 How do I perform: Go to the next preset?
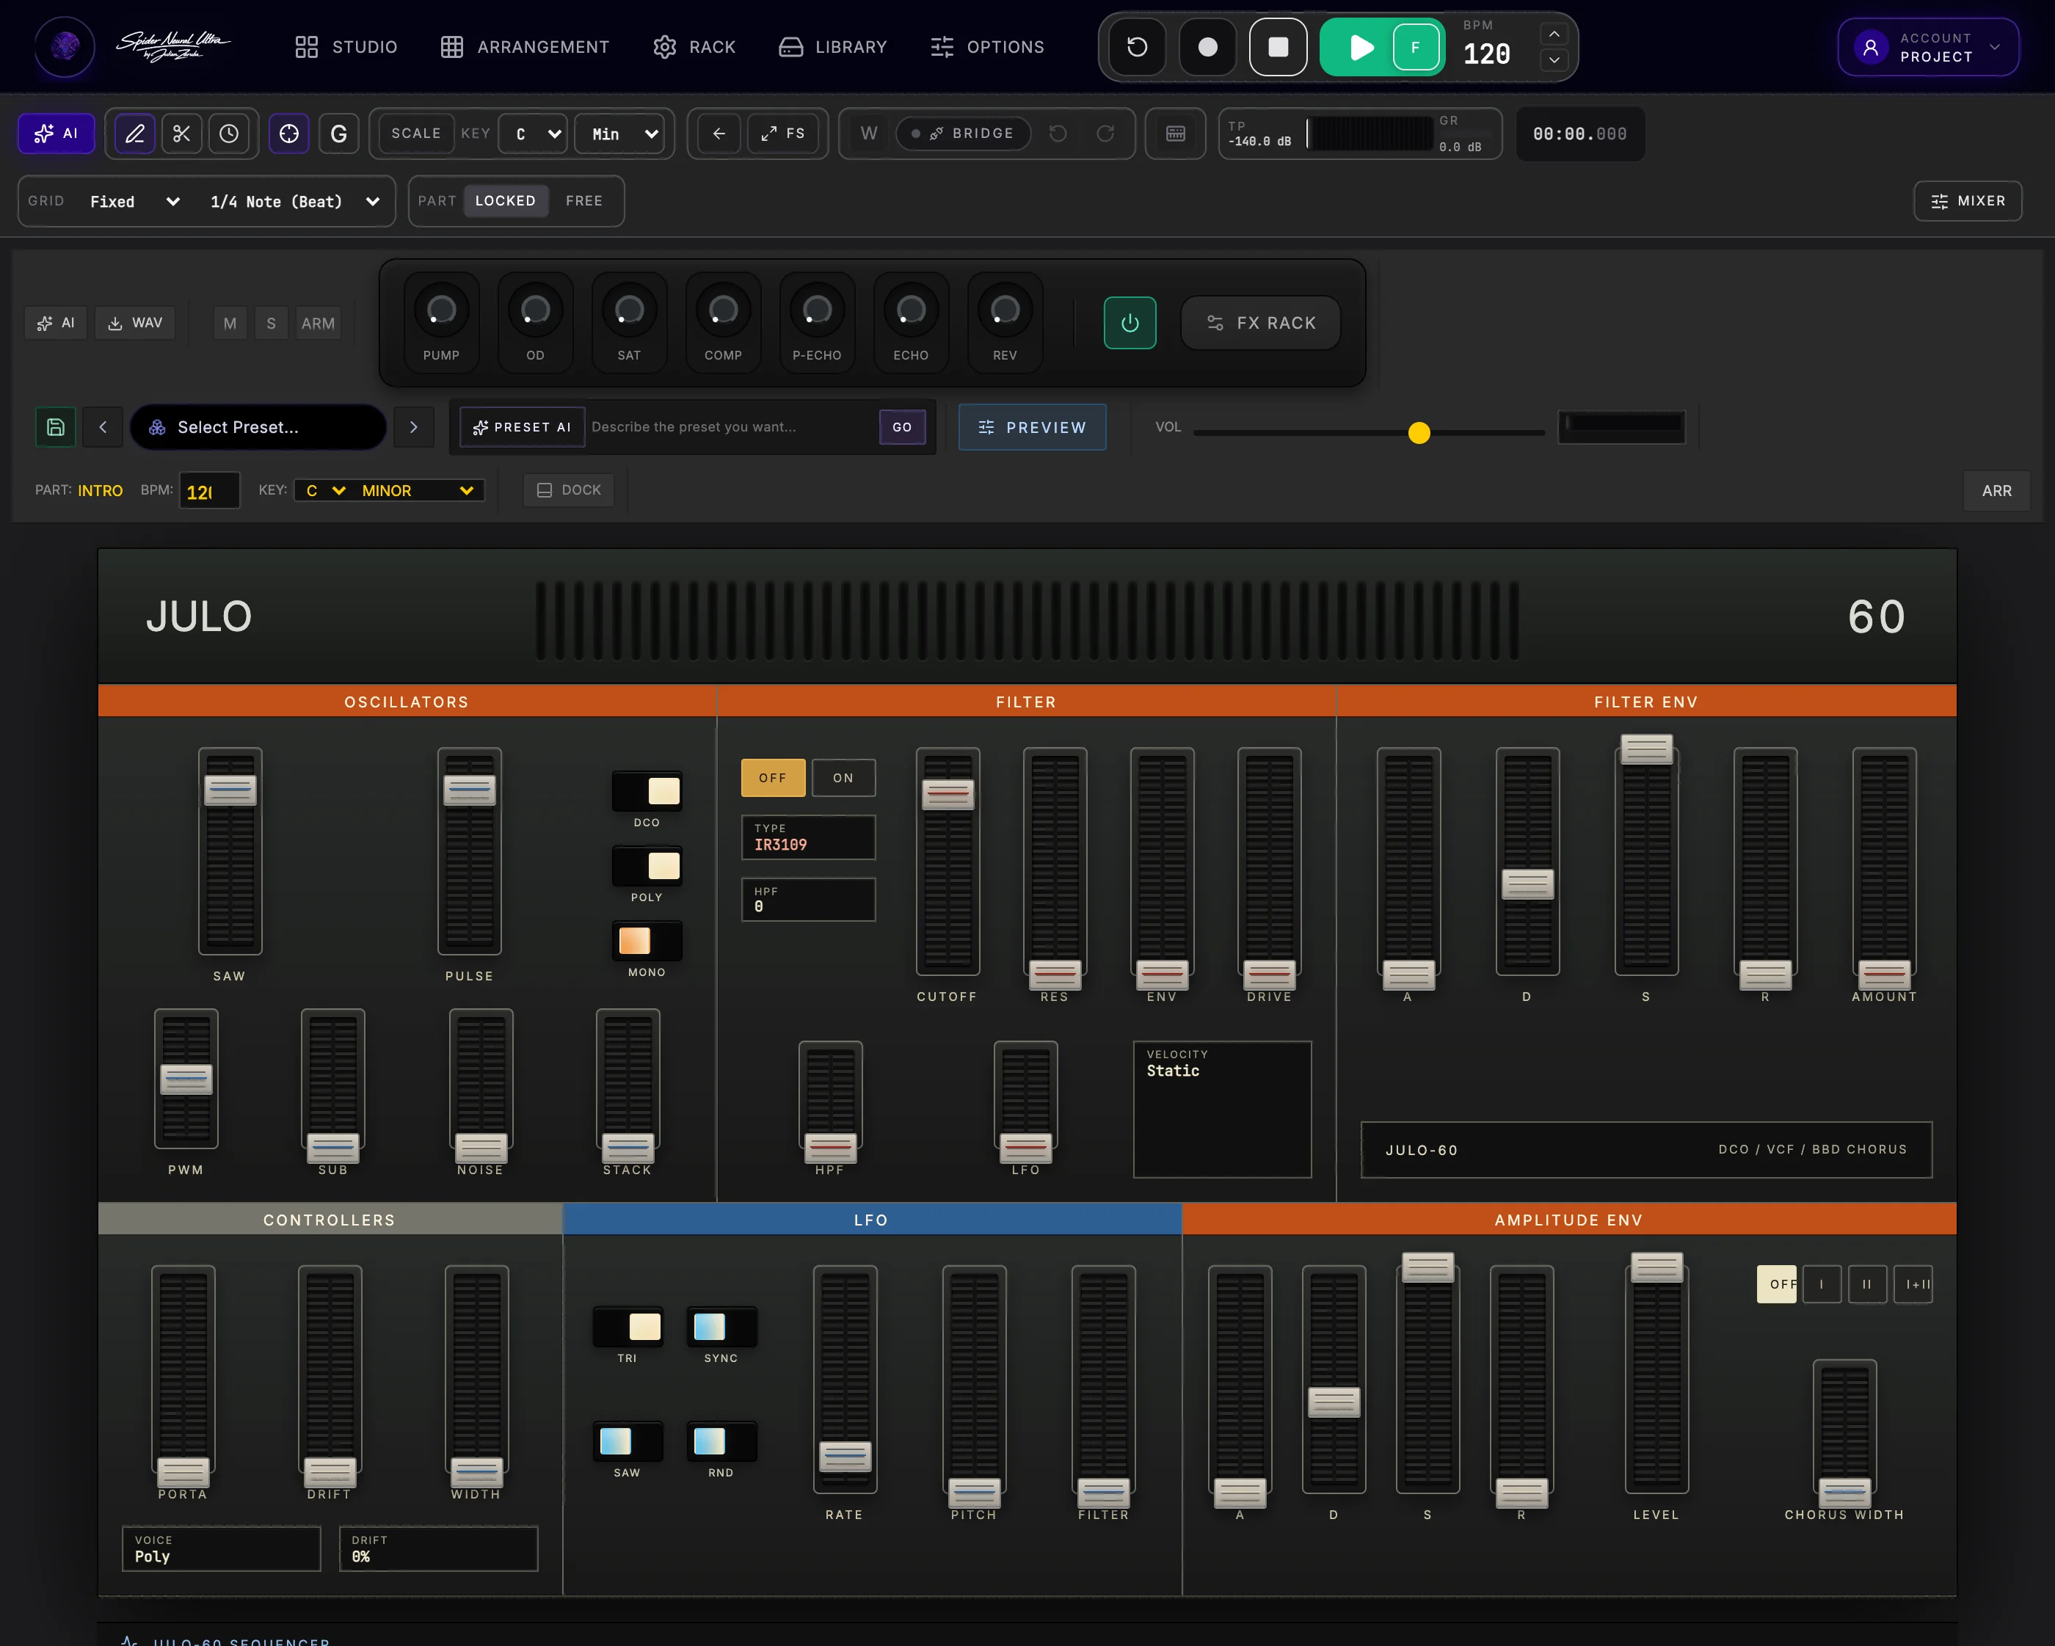coord(414,427)
